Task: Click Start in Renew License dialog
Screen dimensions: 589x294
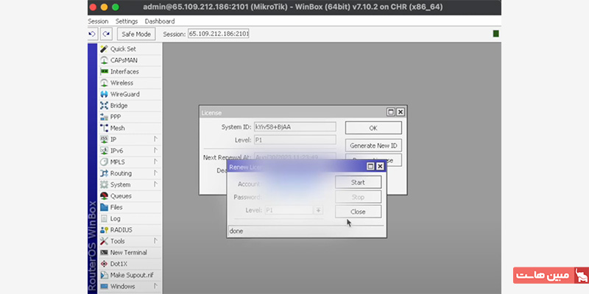Action: pos(358,182)
